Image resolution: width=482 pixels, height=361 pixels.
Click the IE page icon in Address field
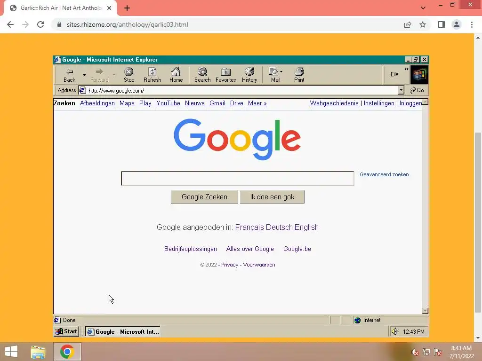pos(82,90)
